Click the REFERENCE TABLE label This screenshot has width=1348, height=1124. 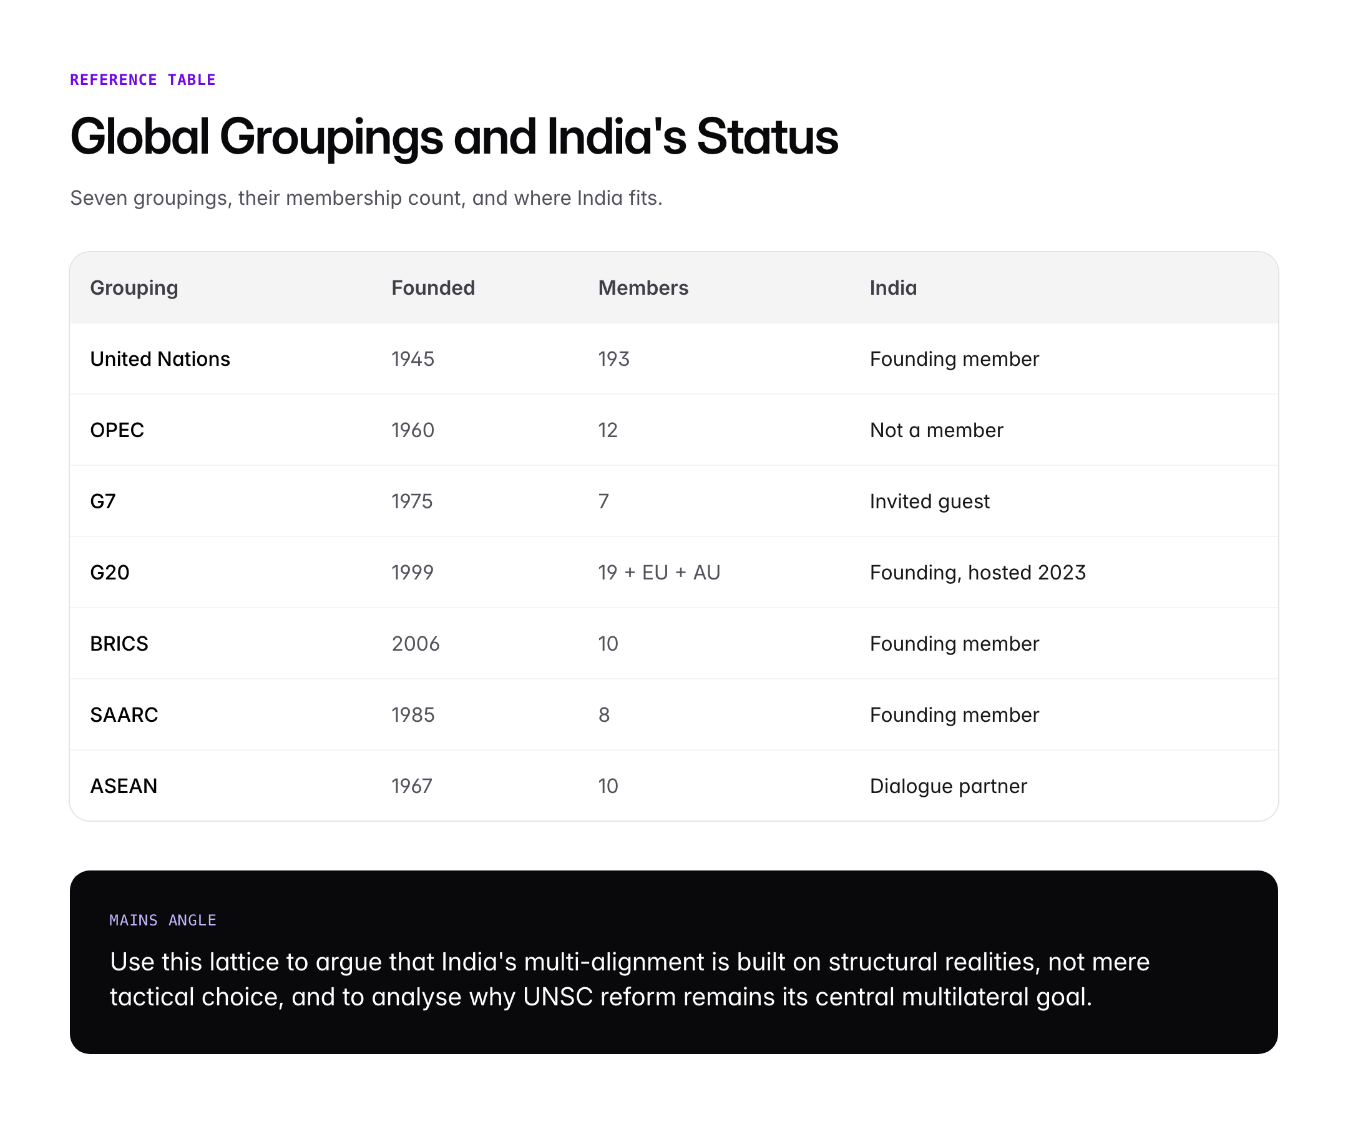(142, 80)
